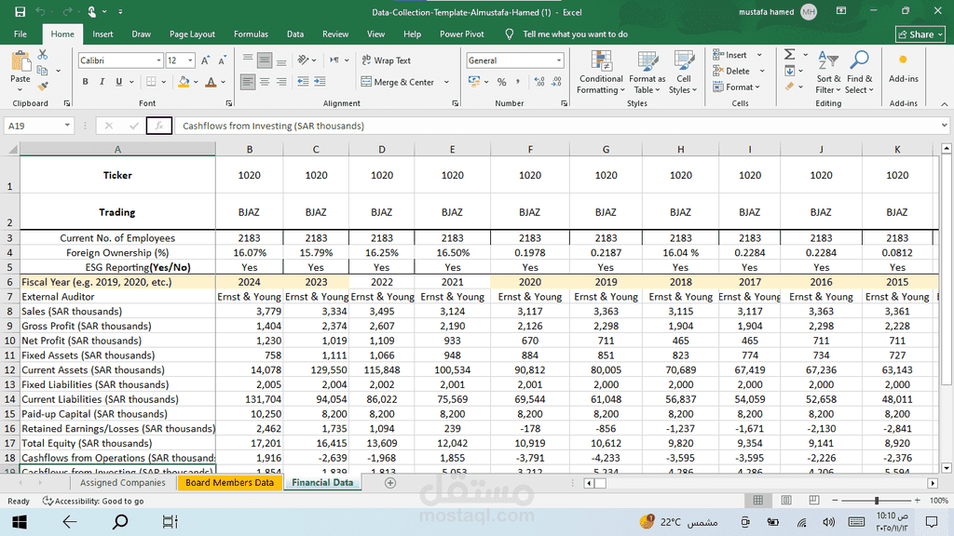The height and width of the screenshot is (536, 954).
Task: Open the Name Box dropdown showing A19
Action: pyautogui.click(x=68, y=126)
